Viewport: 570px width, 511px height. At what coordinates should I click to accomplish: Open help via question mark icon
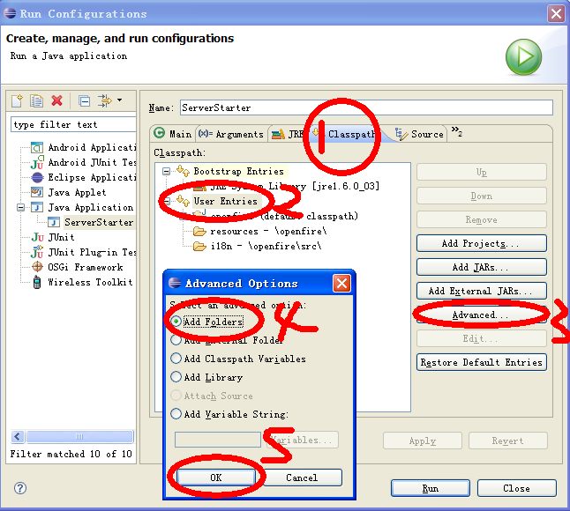point(20,488)
